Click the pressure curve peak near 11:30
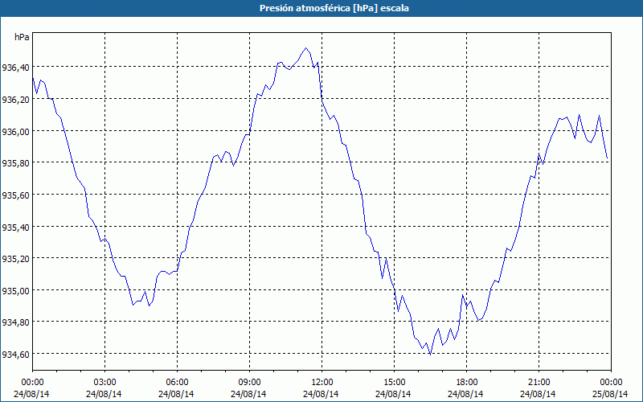Screen dimensions: 643x402 click(305, 48)
